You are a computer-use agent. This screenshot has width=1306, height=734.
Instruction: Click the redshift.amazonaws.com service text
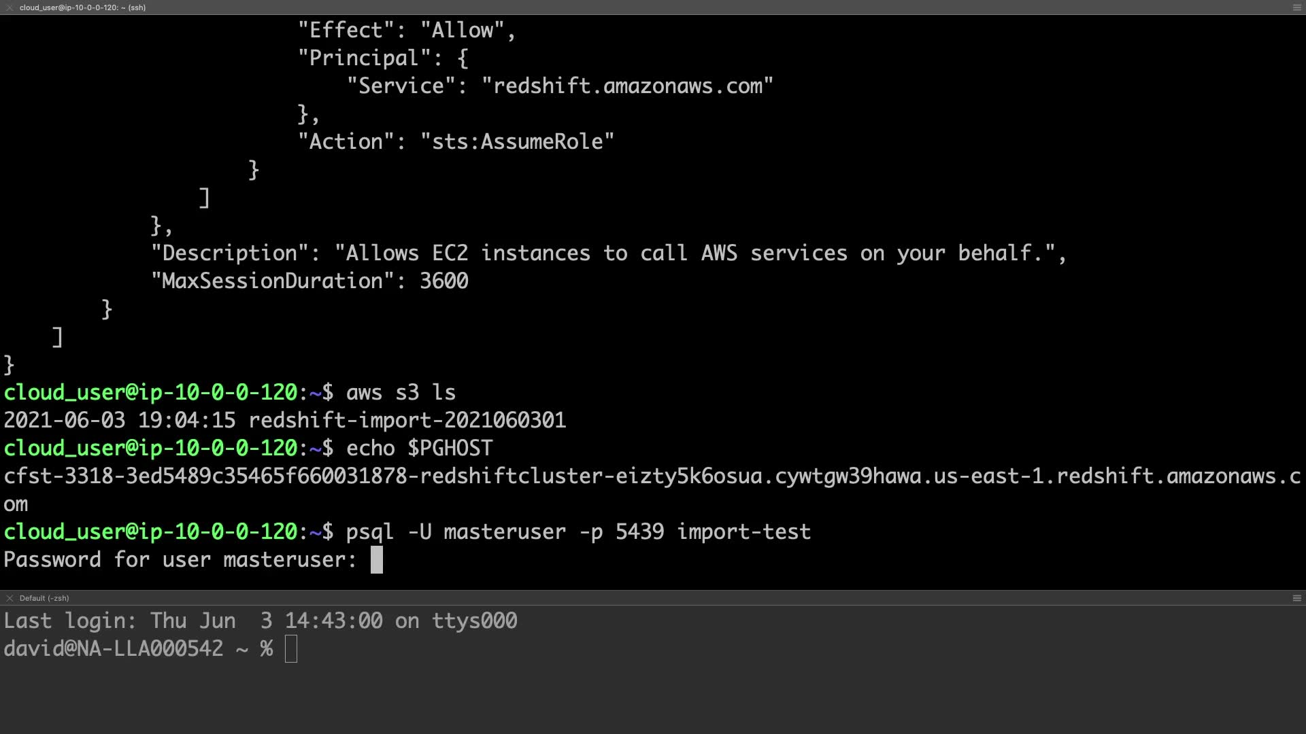click(x=627, y=86)
